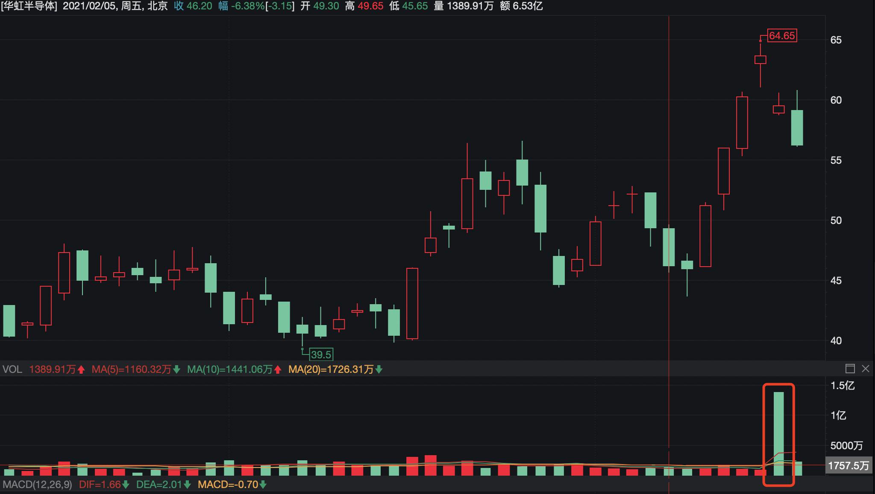Select the red candlestick below the 64.65 label
The image size is (875, 494).
pos(760,60)
